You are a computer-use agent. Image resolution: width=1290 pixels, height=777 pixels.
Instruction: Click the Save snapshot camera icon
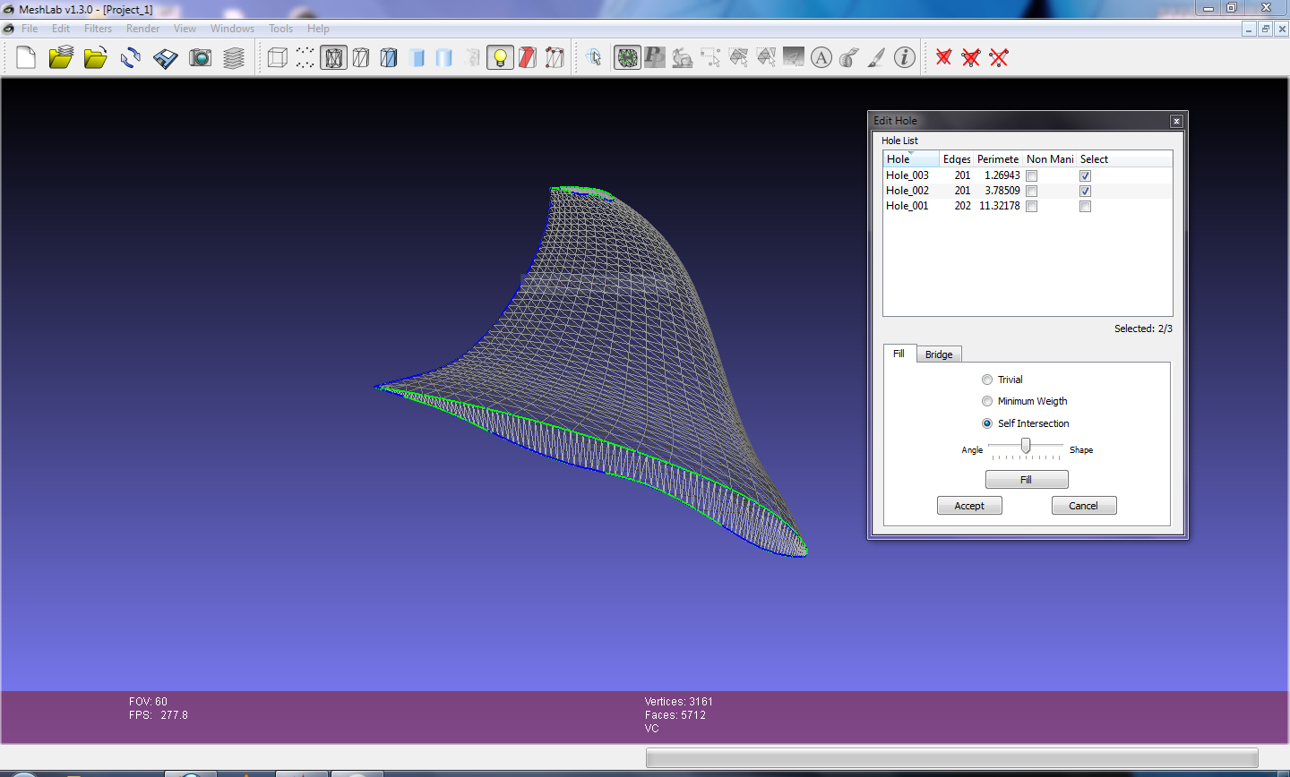(x=200, y=58)
